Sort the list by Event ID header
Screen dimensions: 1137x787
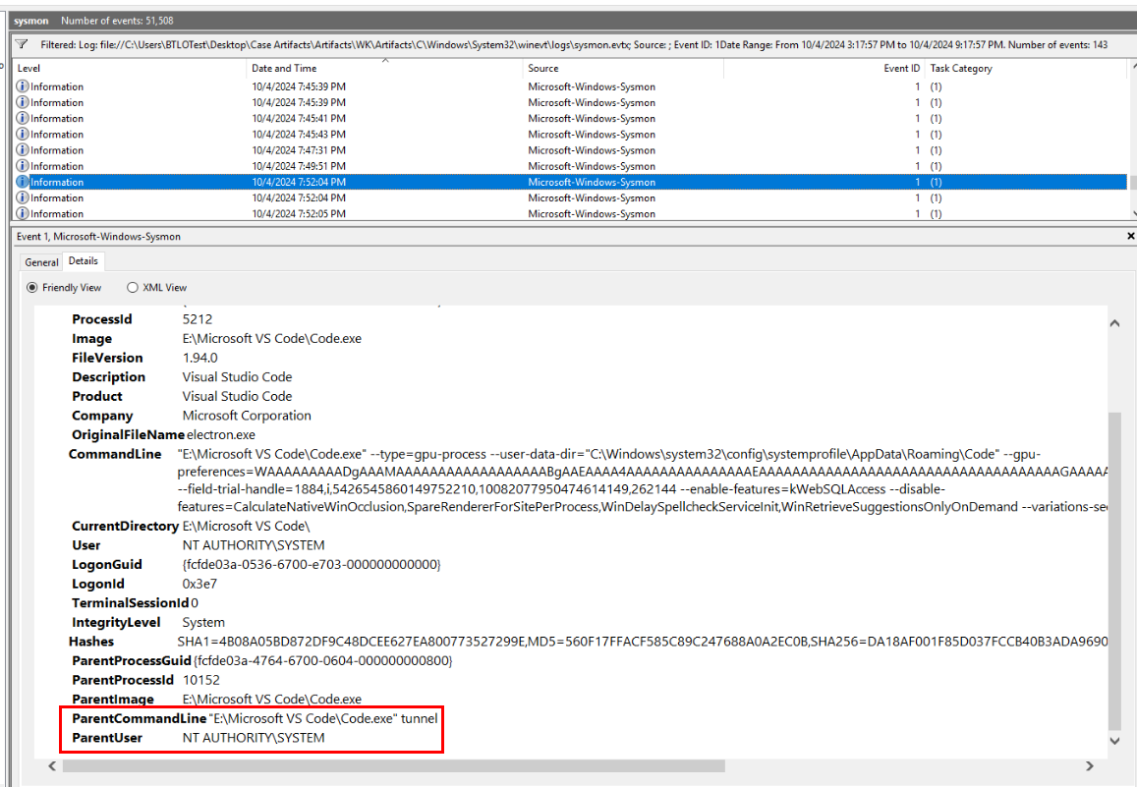coord(901,69)
